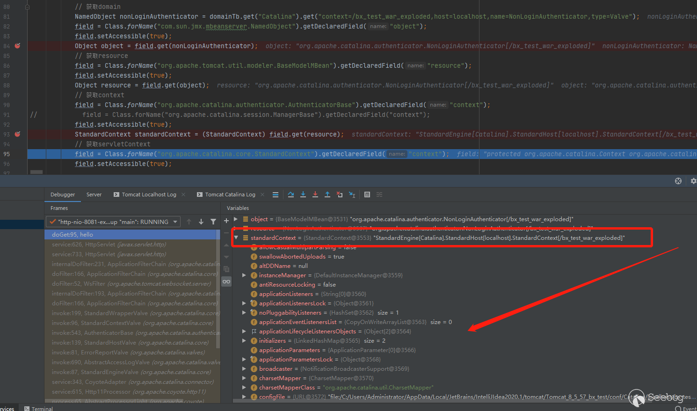Open the thread selector dropdown showing RUNNING

coord(113,222)
